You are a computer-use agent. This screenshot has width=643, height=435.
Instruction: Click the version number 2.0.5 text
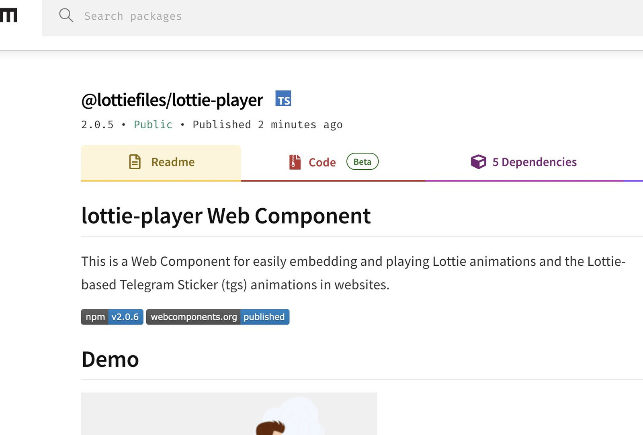[x=97, y=125]
